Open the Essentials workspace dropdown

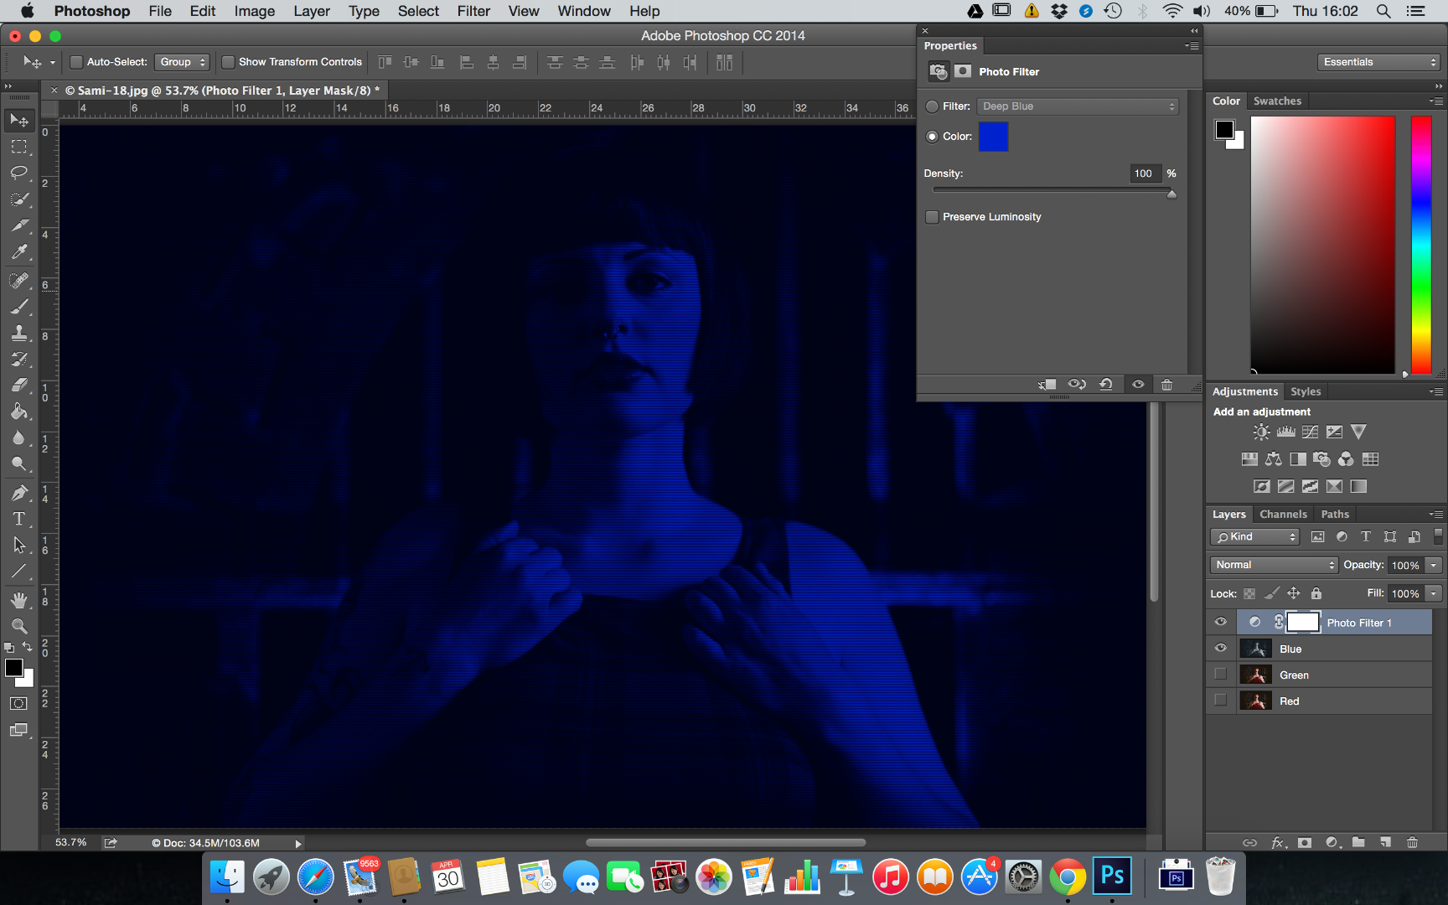(1377, 62)
